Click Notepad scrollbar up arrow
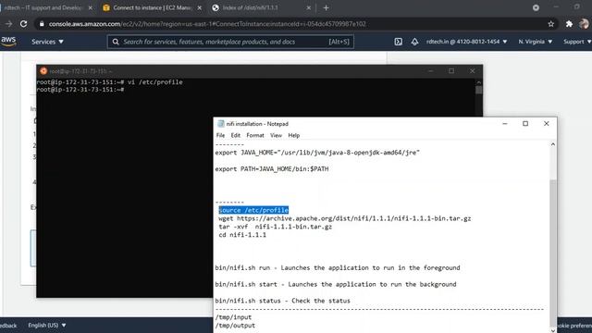The image size is (592, 333). tap(553, 144)
